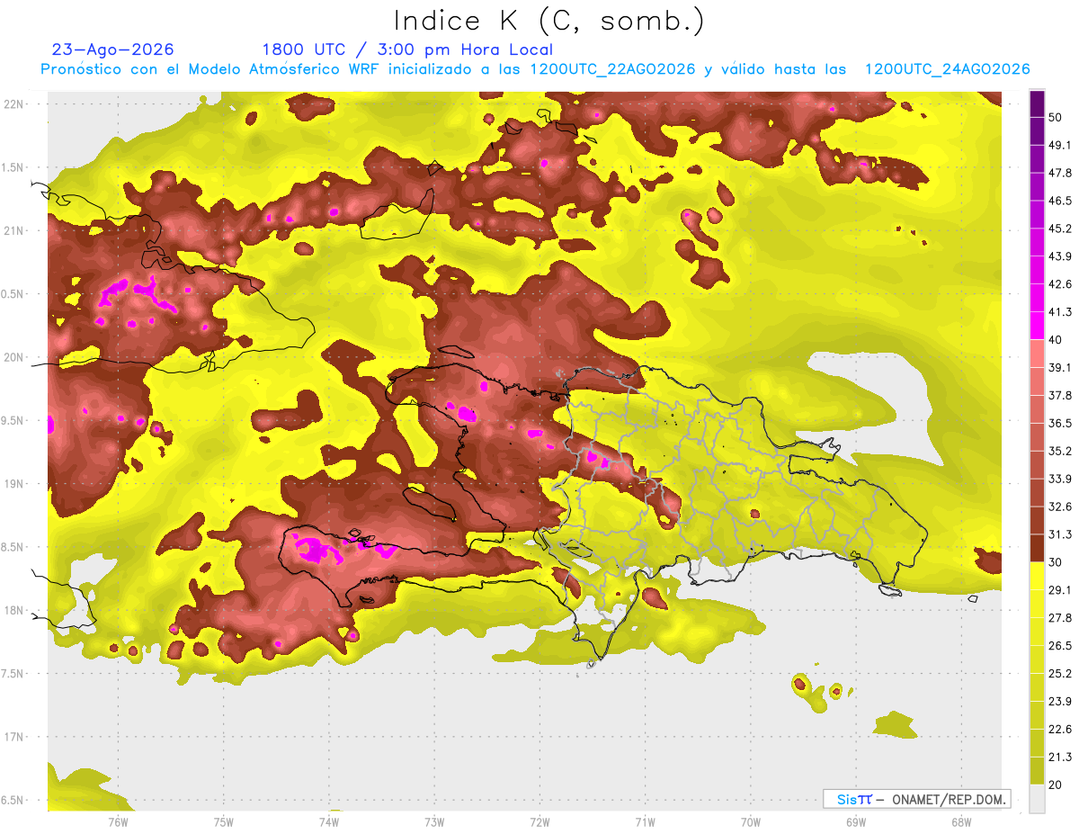Click the longitude label '76W'

[118, 822]
